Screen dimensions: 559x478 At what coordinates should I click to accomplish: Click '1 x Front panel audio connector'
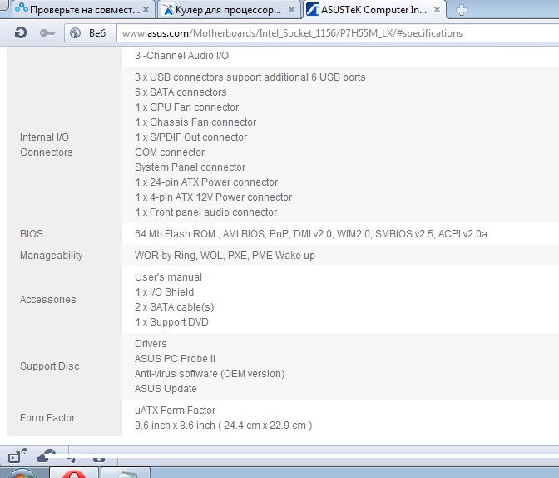pyautogui.click(x=205, y=212)
